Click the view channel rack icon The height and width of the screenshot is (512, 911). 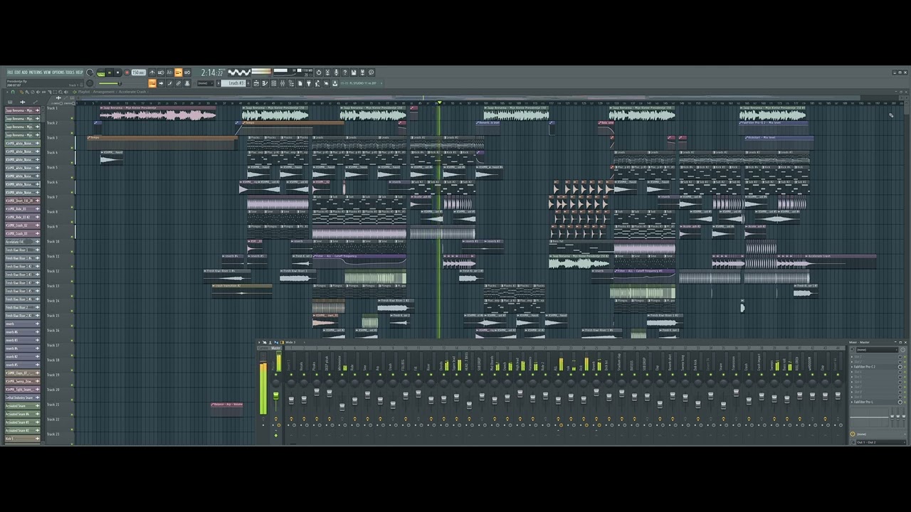[x=274, y=83]
